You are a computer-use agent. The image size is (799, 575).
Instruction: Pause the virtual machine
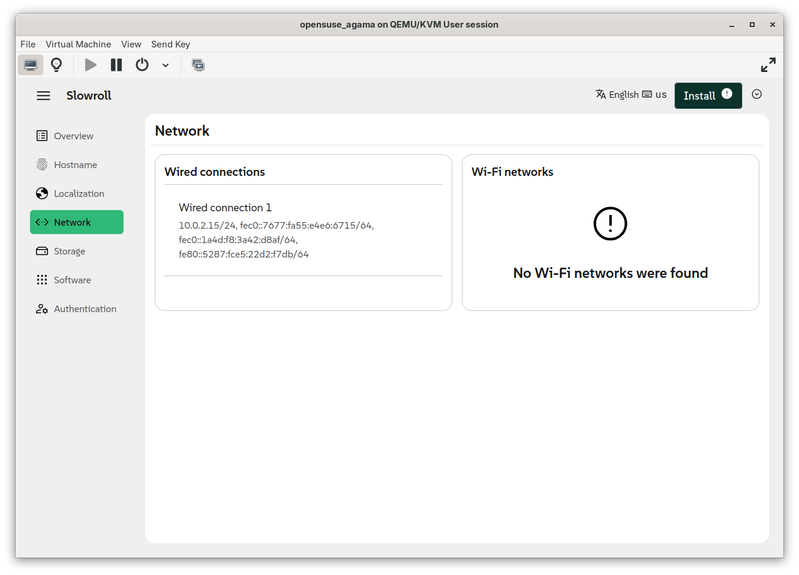click(x=116, y=65)
